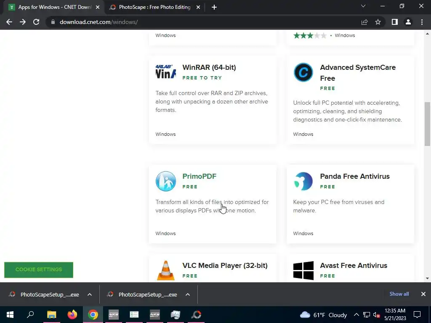Show hidden system tray icons
The width and height of the screenshot is (431, 323).
[x=356, y=315]
